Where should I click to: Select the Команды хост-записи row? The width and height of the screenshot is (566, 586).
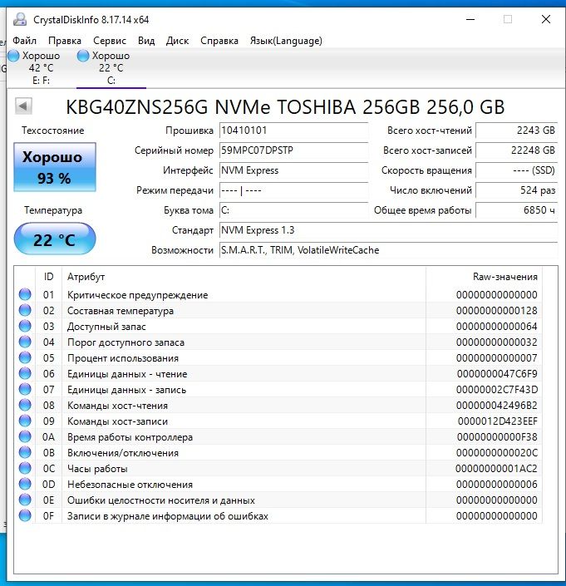[x=278, y=421]
